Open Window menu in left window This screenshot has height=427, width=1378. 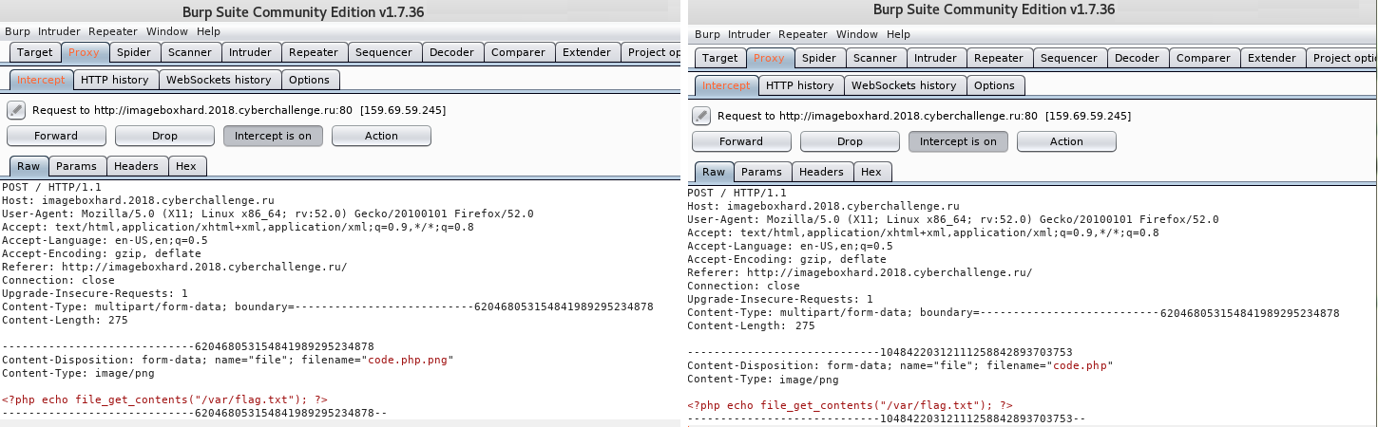point(168,31)
